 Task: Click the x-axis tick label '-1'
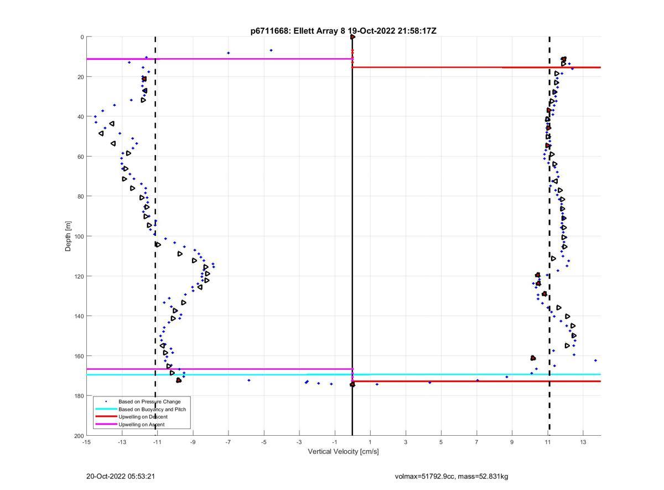coord(334,442)
